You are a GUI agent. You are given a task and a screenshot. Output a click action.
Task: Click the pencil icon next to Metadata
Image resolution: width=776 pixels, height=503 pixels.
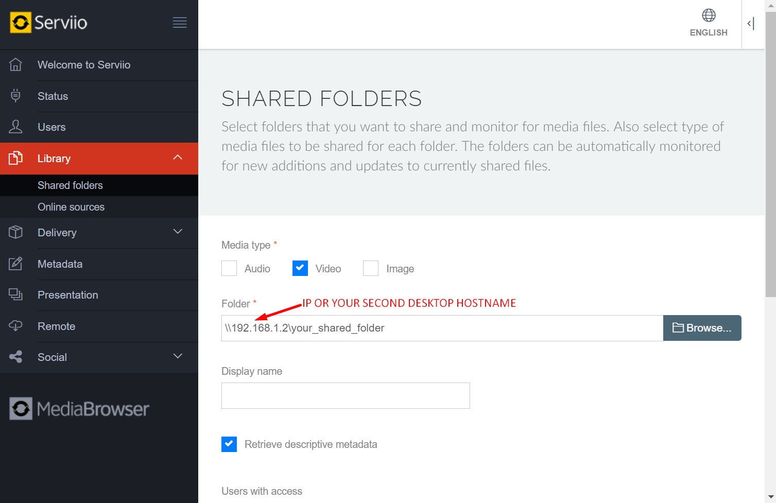(15, 264)
